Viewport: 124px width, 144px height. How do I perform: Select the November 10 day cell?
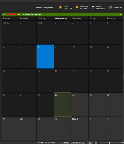click(80, 57)
